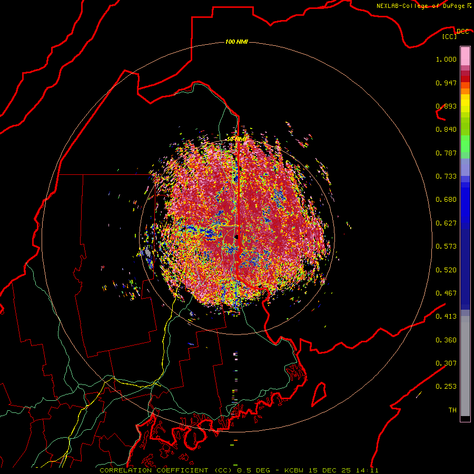
Task: Pick the yellow segment of the color bar
Action: tap(465, 103)
